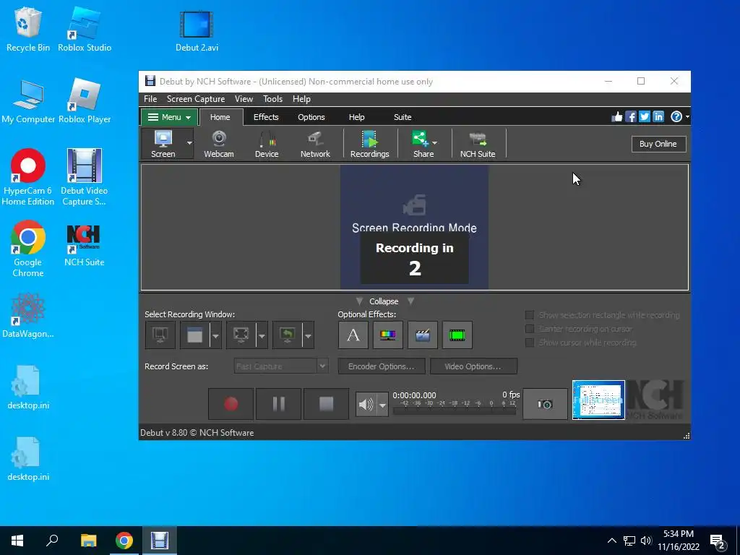Screen dimensions: 740x555
Task: Toggle show cursor while recording
Action: 530,342
